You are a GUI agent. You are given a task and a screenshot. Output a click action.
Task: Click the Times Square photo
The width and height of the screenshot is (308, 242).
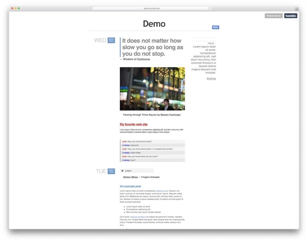tap(152, 89)
